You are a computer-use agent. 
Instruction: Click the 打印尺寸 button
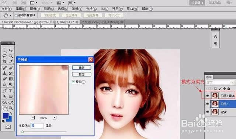pos(114,16)
